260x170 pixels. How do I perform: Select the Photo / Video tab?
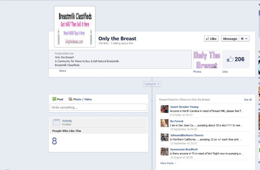click(x=80, y=99)
